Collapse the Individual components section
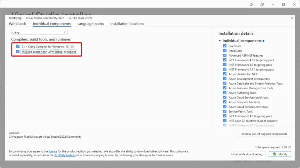This screenshot has height=168, width=300. pos(220,41)
